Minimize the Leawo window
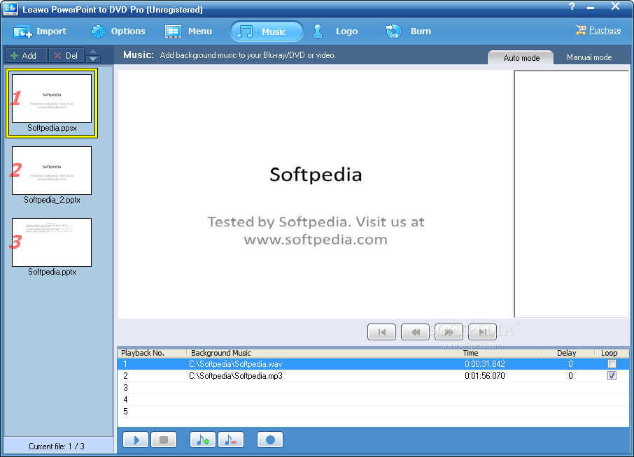The image size is (634, 457). pos(591,7)
